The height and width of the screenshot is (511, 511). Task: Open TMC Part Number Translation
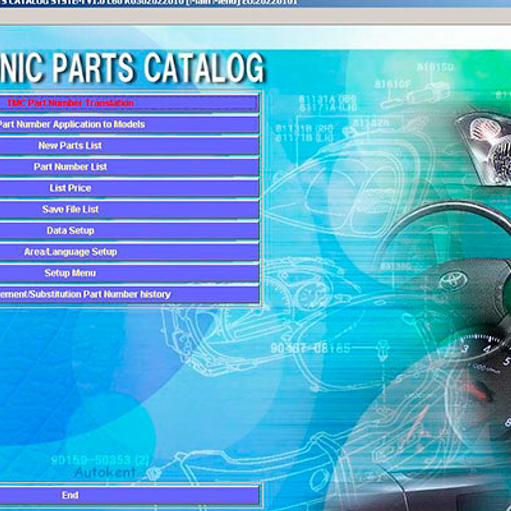click(x=129, y=104)
